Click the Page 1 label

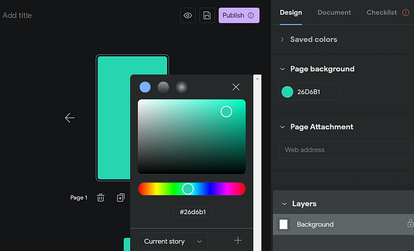click(x=79, y=198)
